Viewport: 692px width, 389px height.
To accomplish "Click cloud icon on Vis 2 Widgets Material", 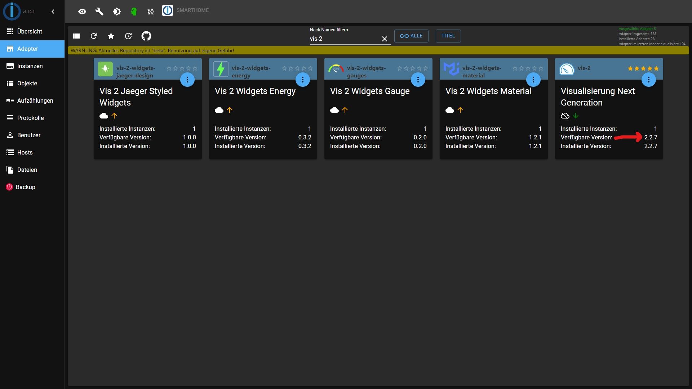I will [x=450, y=110].
